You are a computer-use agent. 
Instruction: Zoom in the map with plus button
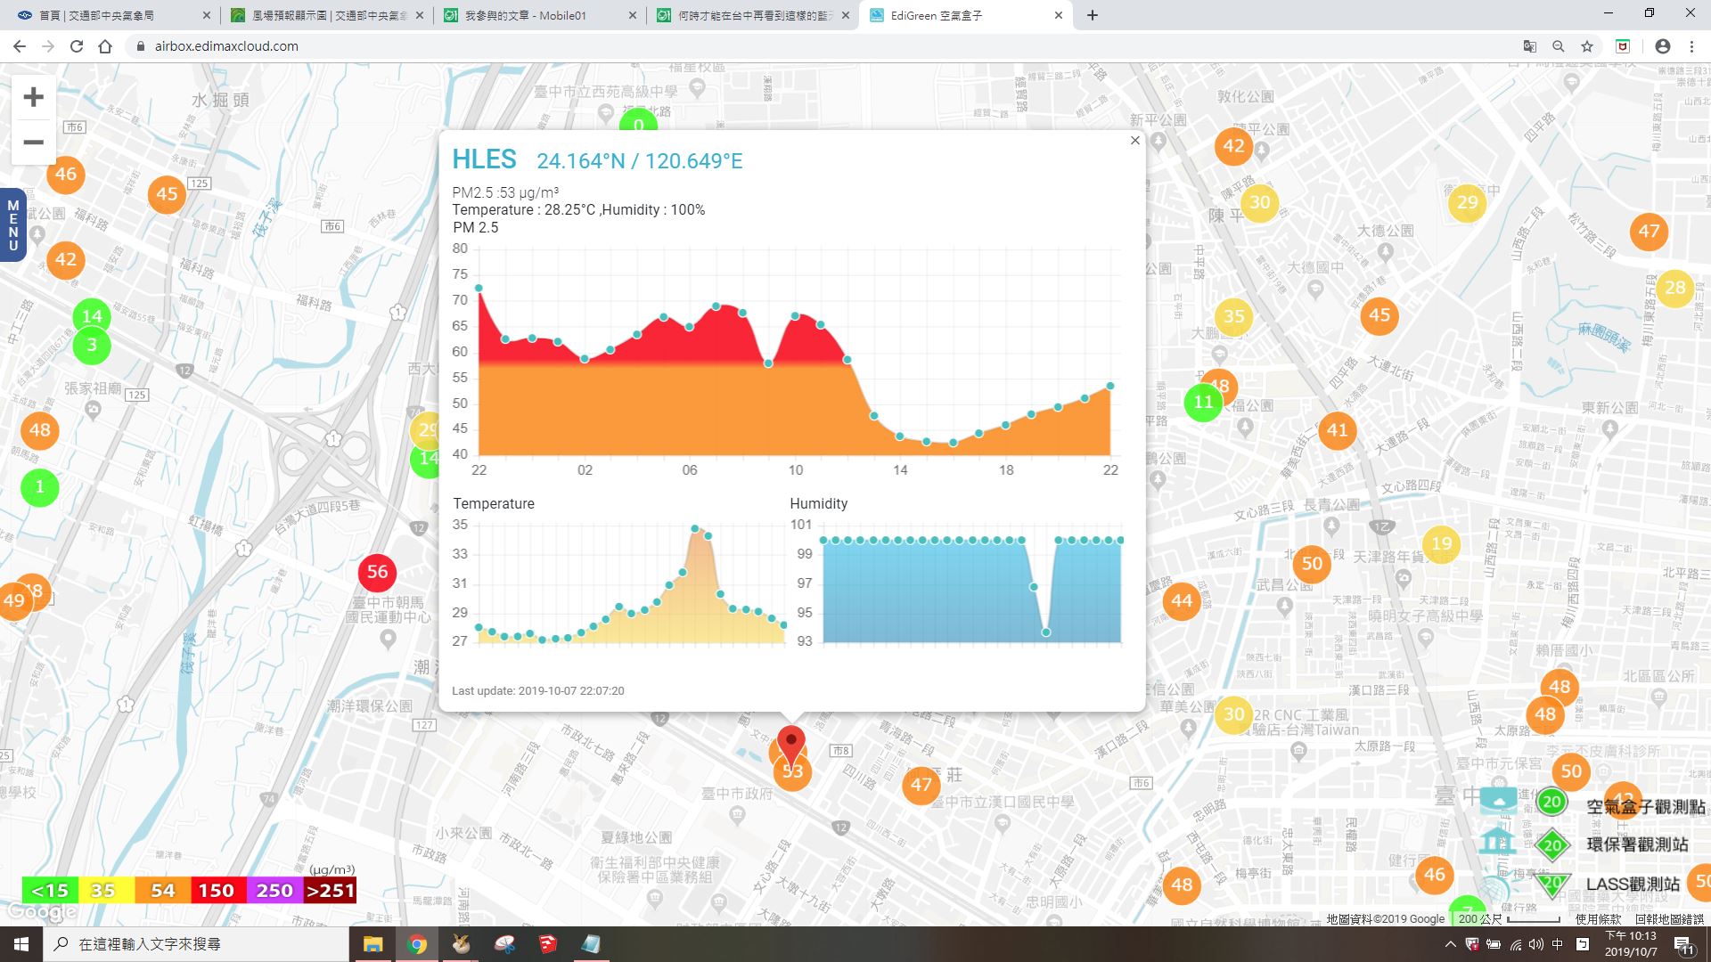[x=33, y=97]
